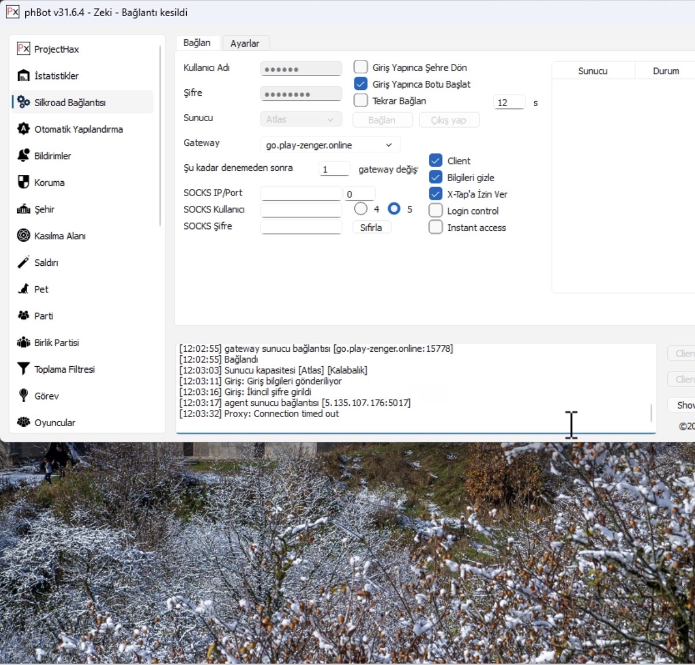Click the Koruma shield icon
Screen dimensions: 695x665
pyautogui.click(x=23, y=182)
